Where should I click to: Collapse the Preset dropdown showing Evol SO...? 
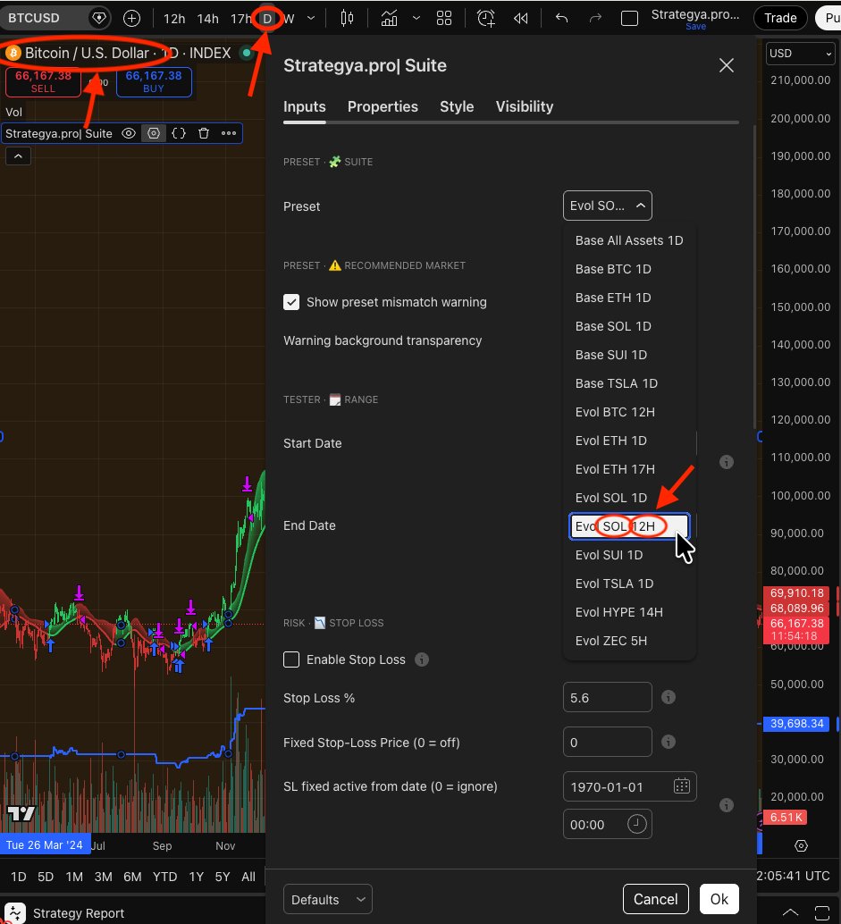pyautogui.click(x=607, y=206)
